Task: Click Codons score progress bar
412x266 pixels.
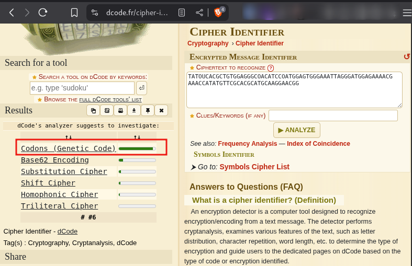Action: 137,149
